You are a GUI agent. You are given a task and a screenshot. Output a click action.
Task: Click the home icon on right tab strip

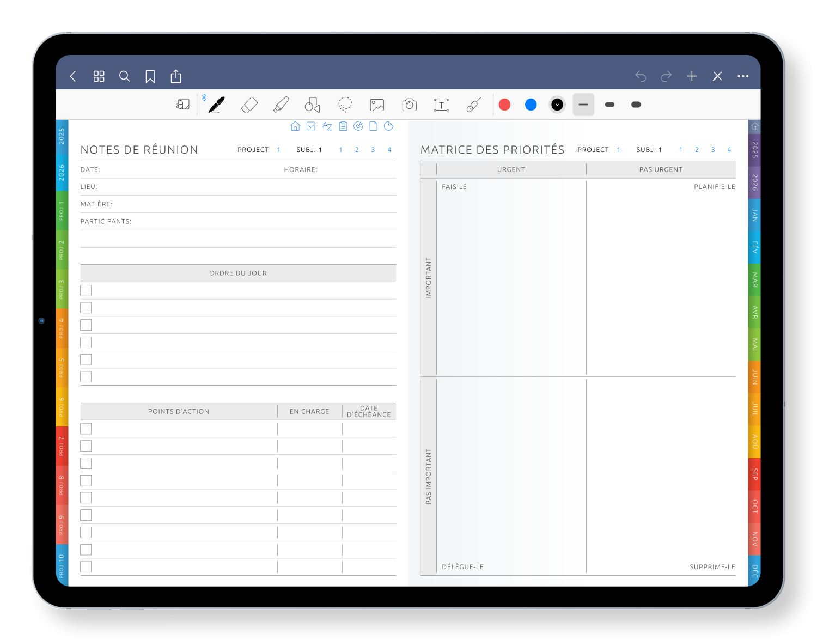(754, 126)
